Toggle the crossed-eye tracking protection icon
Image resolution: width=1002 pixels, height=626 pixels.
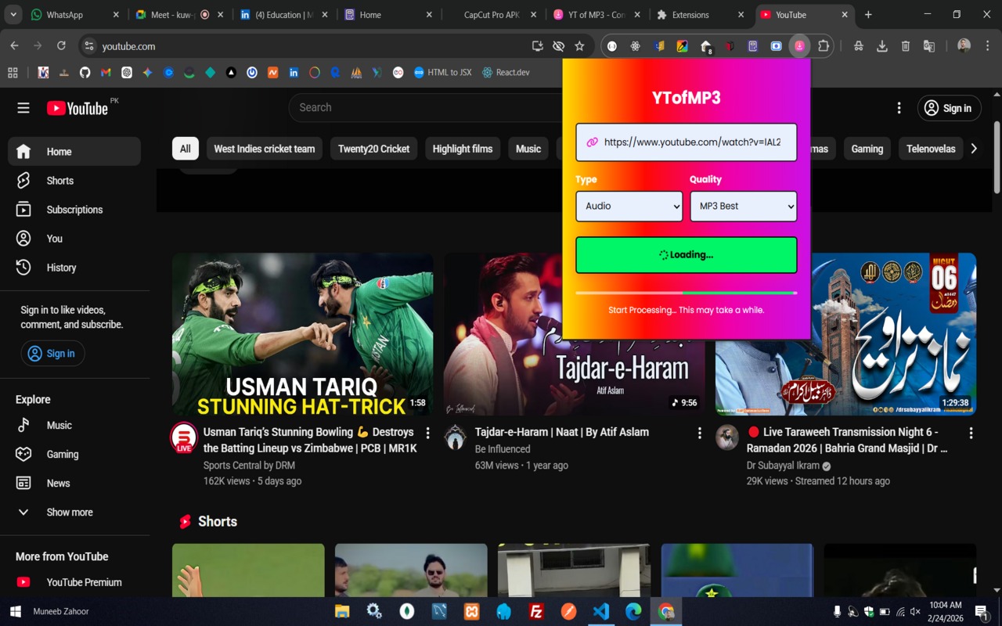[x=558, y=46]
